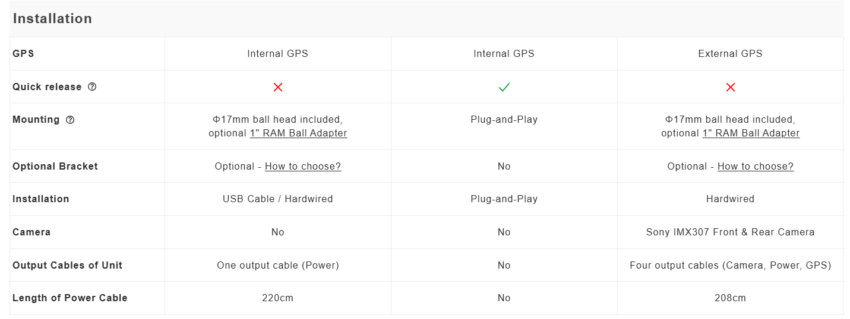
Task: Follow the first 'How to choose?' bracket link
Action: pyautogui.click(x=303, y=167)
